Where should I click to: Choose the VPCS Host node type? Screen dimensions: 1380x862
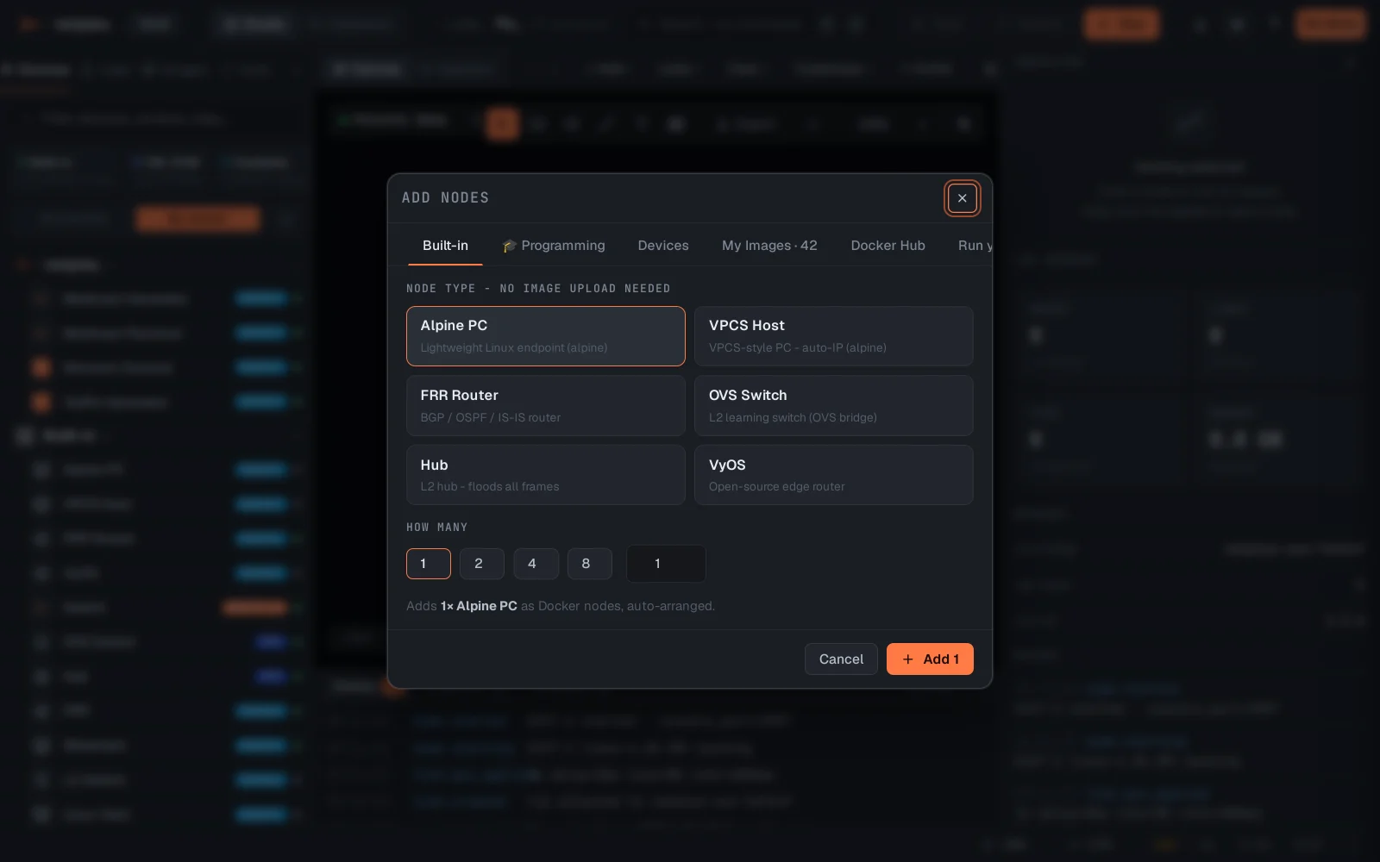point(834,336)
